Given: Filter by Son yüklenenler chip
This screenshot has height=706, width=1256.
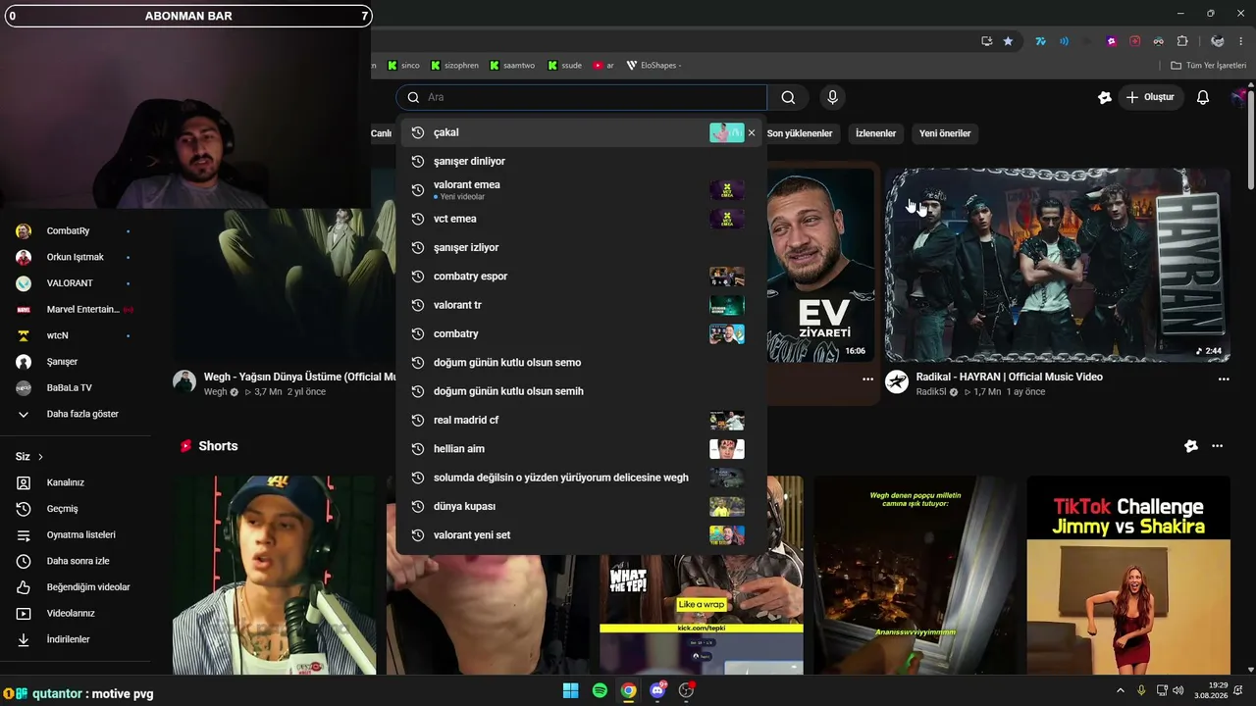Looking at the screenshot, I should [x=800, y=133].
